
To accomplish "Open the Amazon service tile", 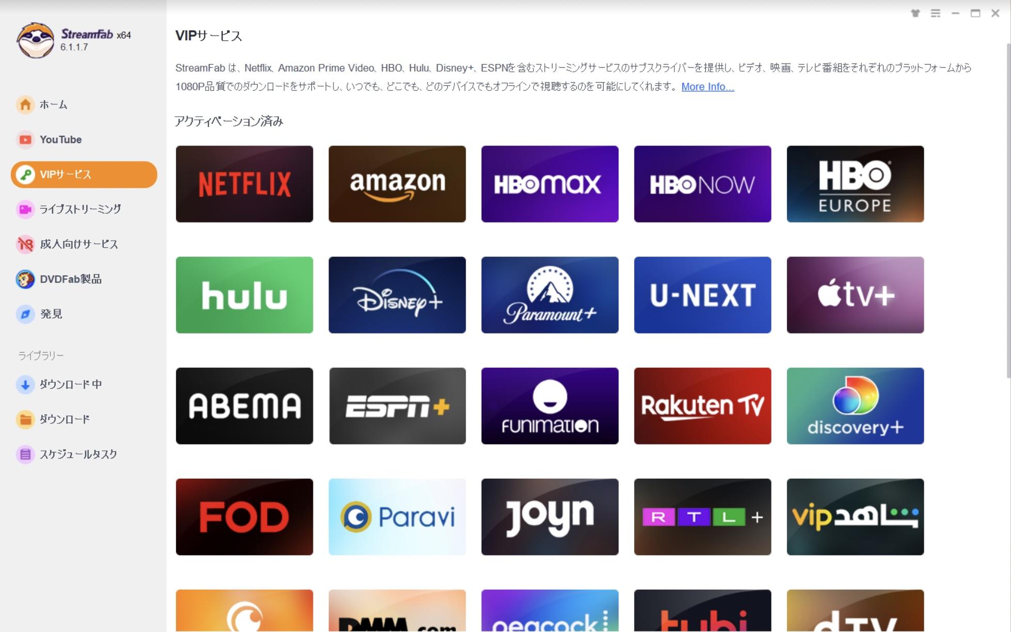I will coord(397,184).
